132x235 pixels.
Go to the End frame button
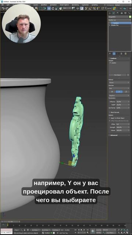coord(88,230)
